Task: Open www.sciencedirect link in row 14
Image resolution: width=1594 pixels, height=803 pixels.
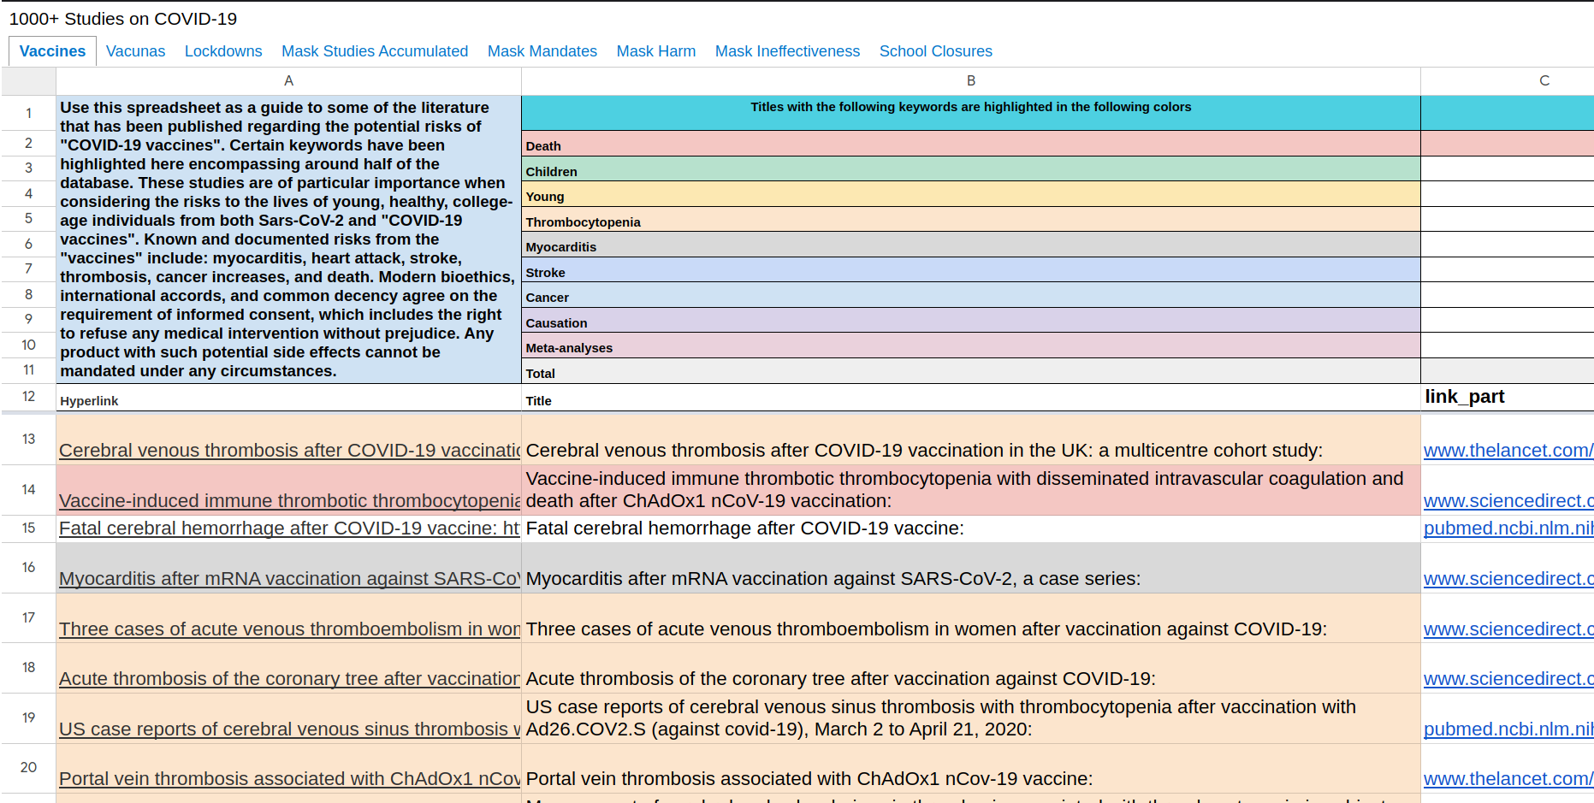Action: pyautogui.click(x=1508, y=500)
